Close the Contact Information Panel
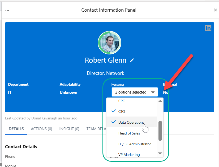219x167 pixels. (215, 10)
